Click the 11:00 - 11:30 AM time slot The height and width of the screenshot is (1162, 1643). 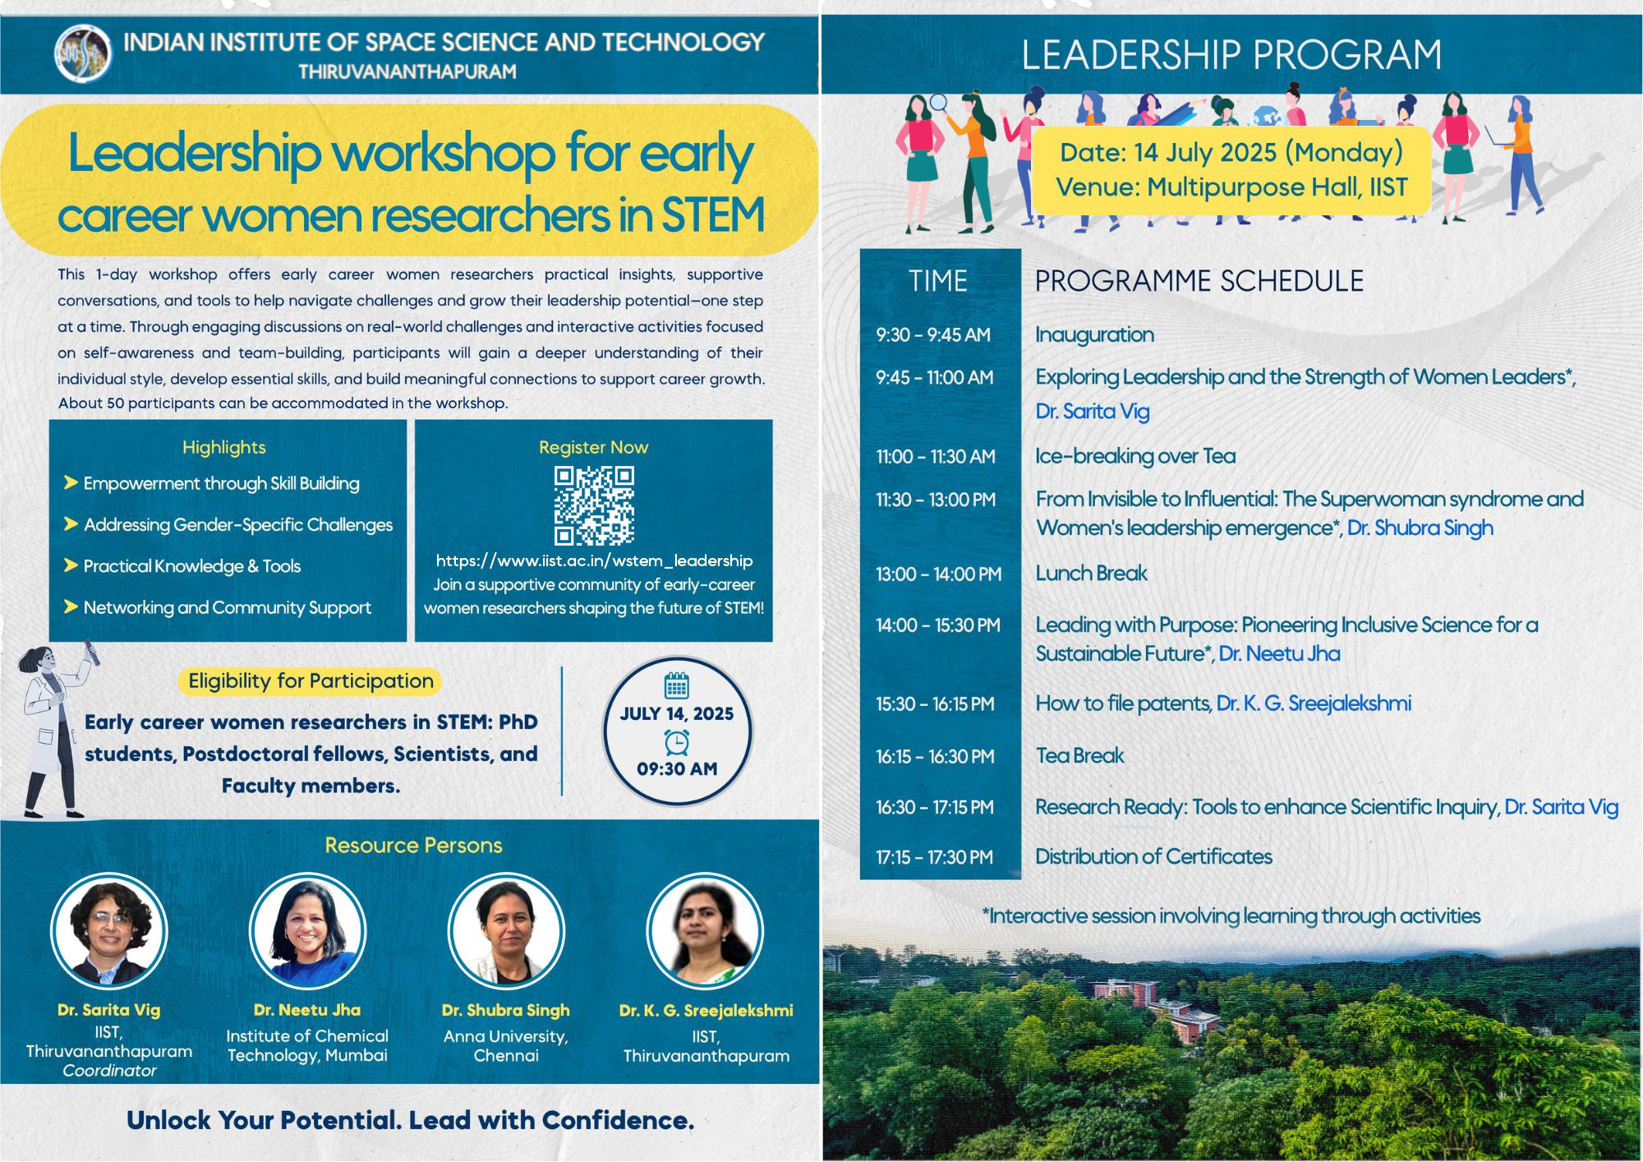pyautogui.click(x=936, y=456)
